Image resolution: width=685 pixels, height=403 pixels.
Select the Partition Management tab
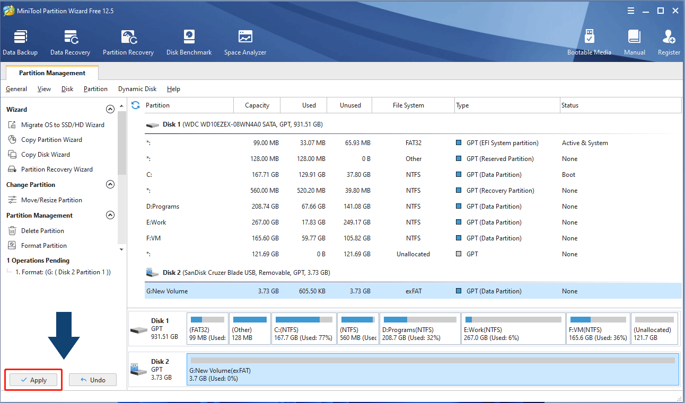[x=52, y=73]
